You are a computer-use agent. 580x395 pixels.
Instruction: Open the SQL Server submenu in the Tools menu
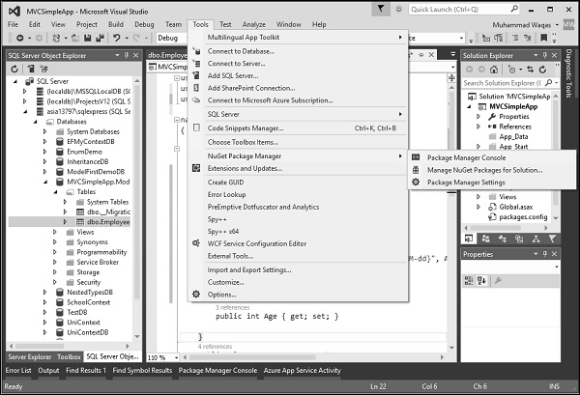(x=298, y=114)
